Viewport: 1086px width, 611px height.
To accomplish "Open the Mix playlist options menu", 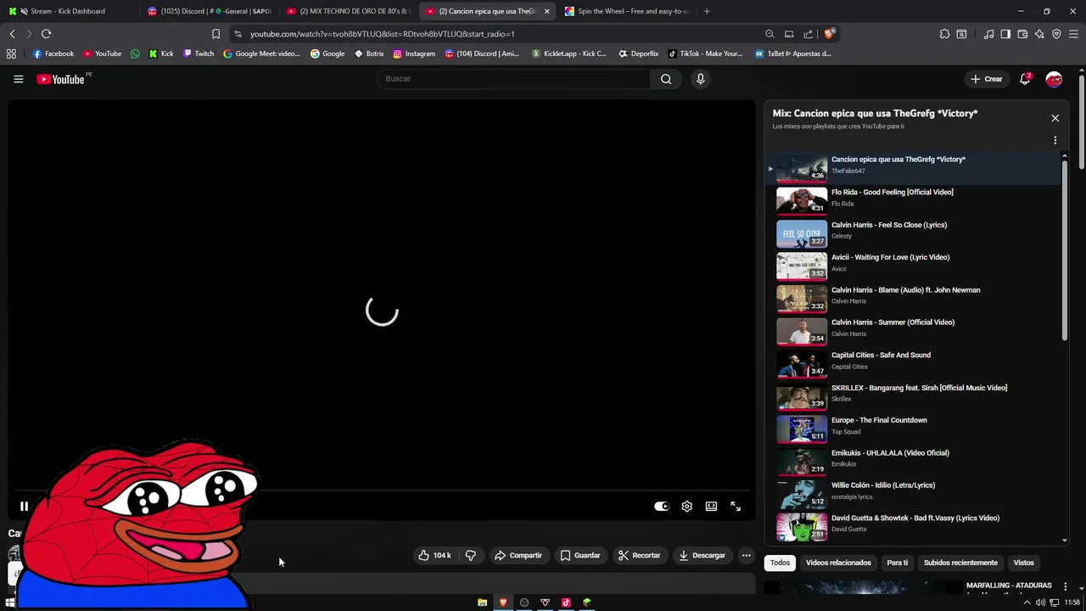I will [1055, 141].
